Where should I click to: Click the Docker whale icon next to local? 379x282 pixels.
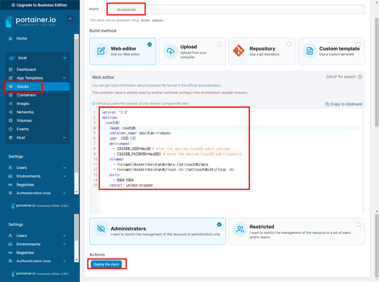[x=12, y=58]
